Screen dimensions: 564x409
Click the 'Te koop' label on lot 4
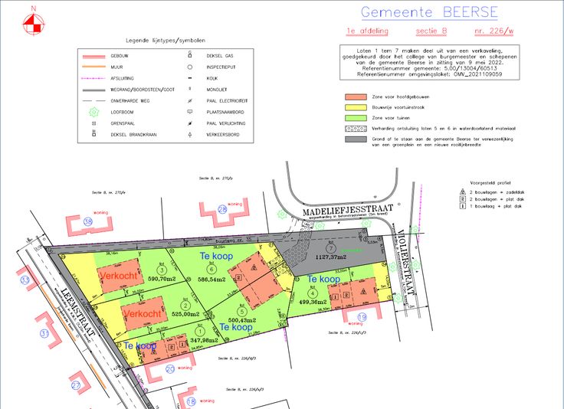[x=323, y=280]
